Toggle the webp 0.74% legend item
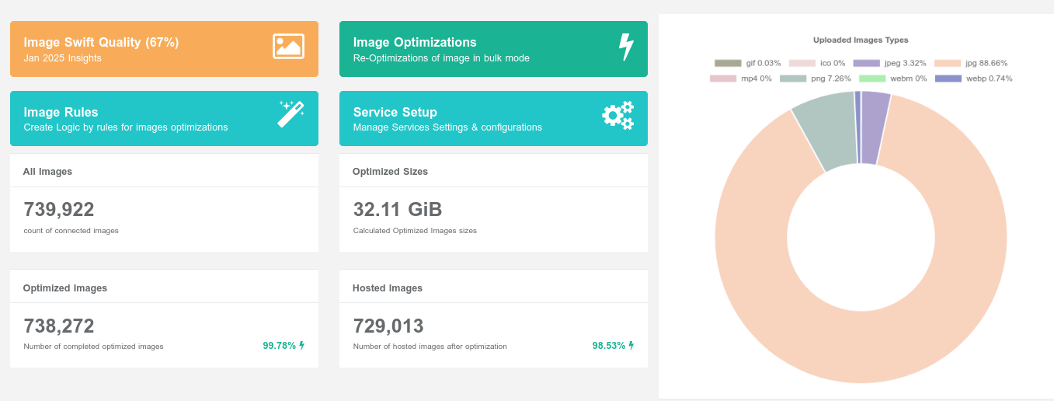 973,78
